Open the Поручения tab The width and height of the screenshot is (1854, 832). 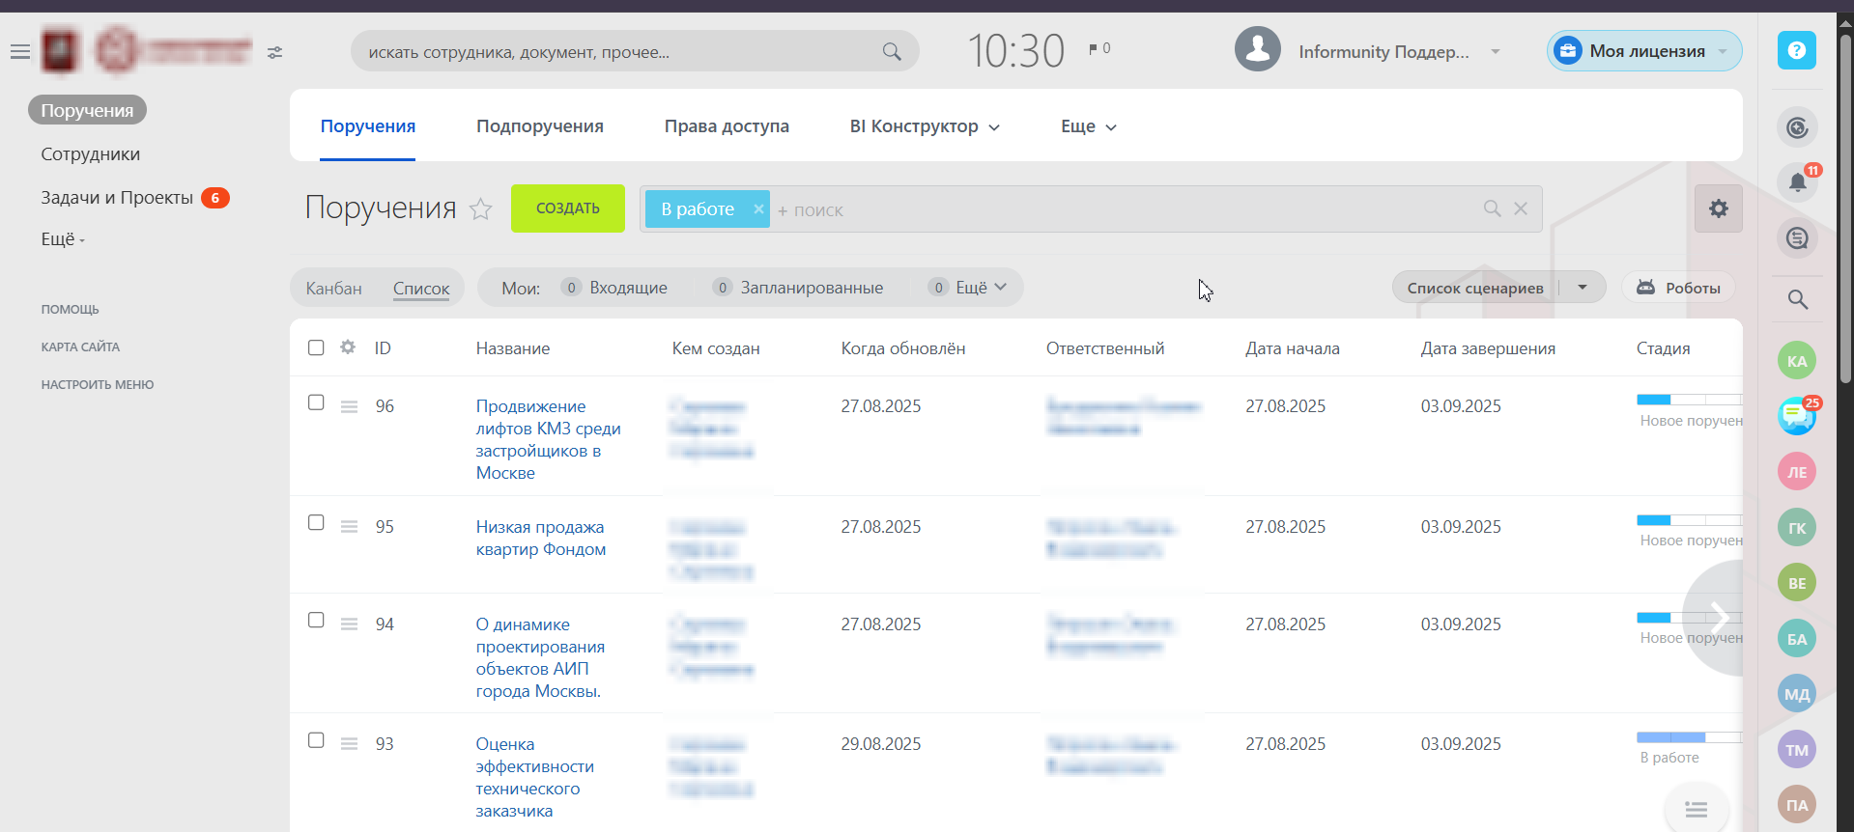pyautogui.click(x=368, y=126)
